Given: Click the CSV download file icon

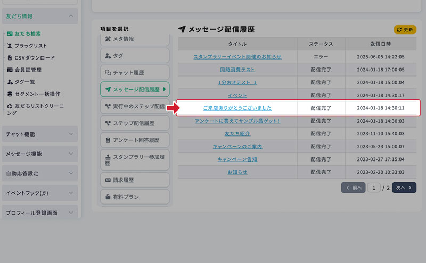Looking at the screenshot, I should click(x=10, y=57).
